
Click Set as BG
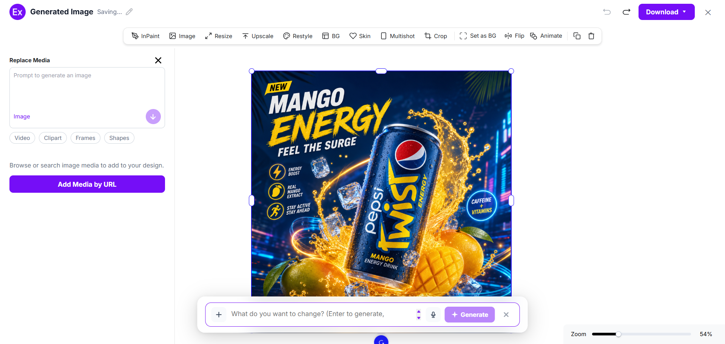478,36
